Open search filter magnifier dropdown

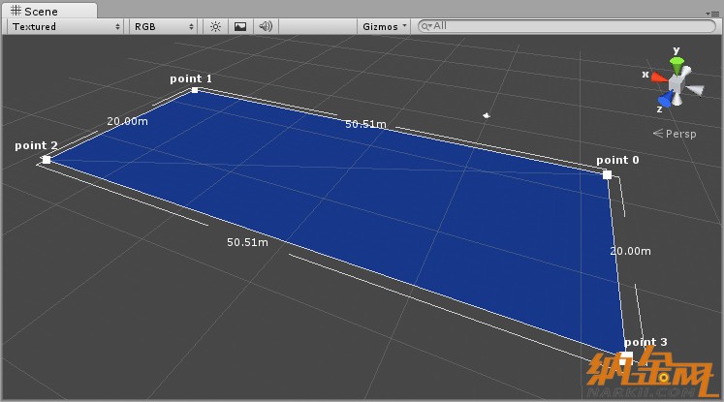(426, 26)
